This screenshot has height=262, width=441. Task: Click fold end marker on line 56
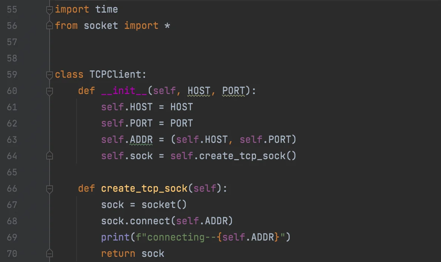(x=50, y=26)
